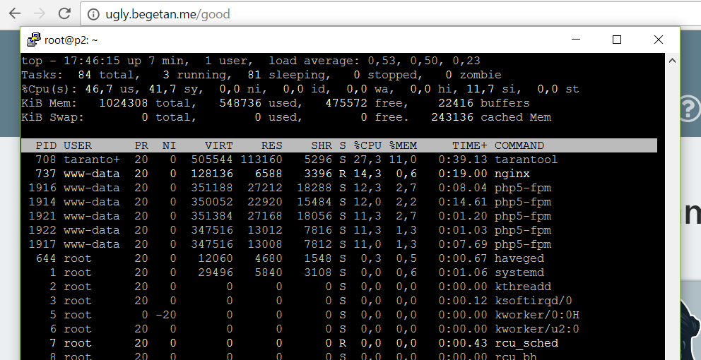Open the PuTTY icon system menu
This screenshot has height=360, width=701.
pyautogui.click(x=33, y=40)
